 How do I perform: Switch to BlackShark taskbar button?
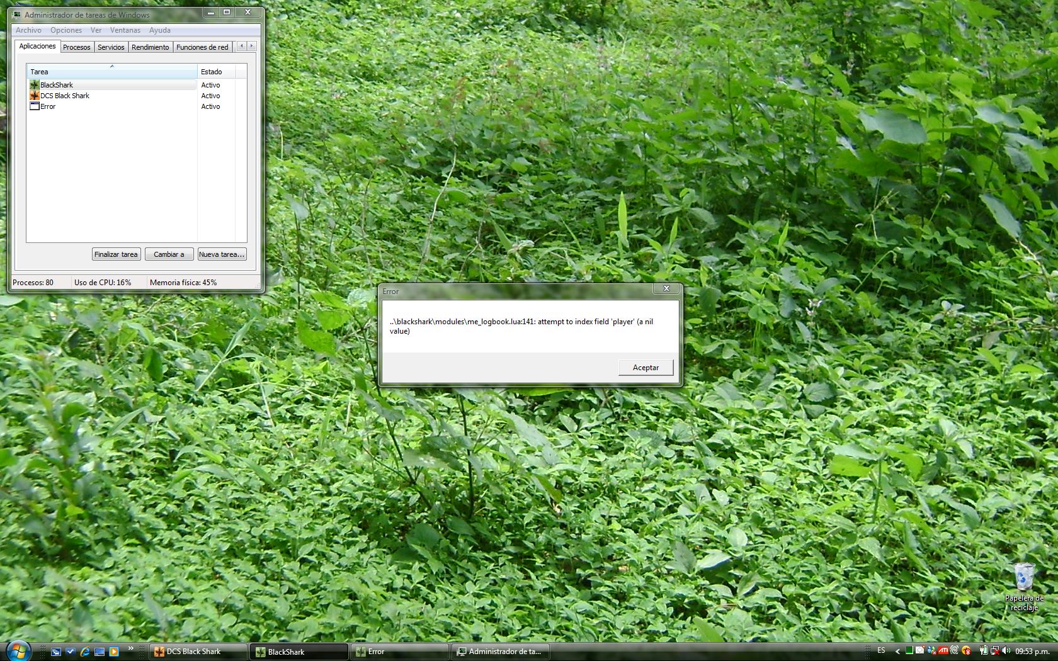point(299,652)
